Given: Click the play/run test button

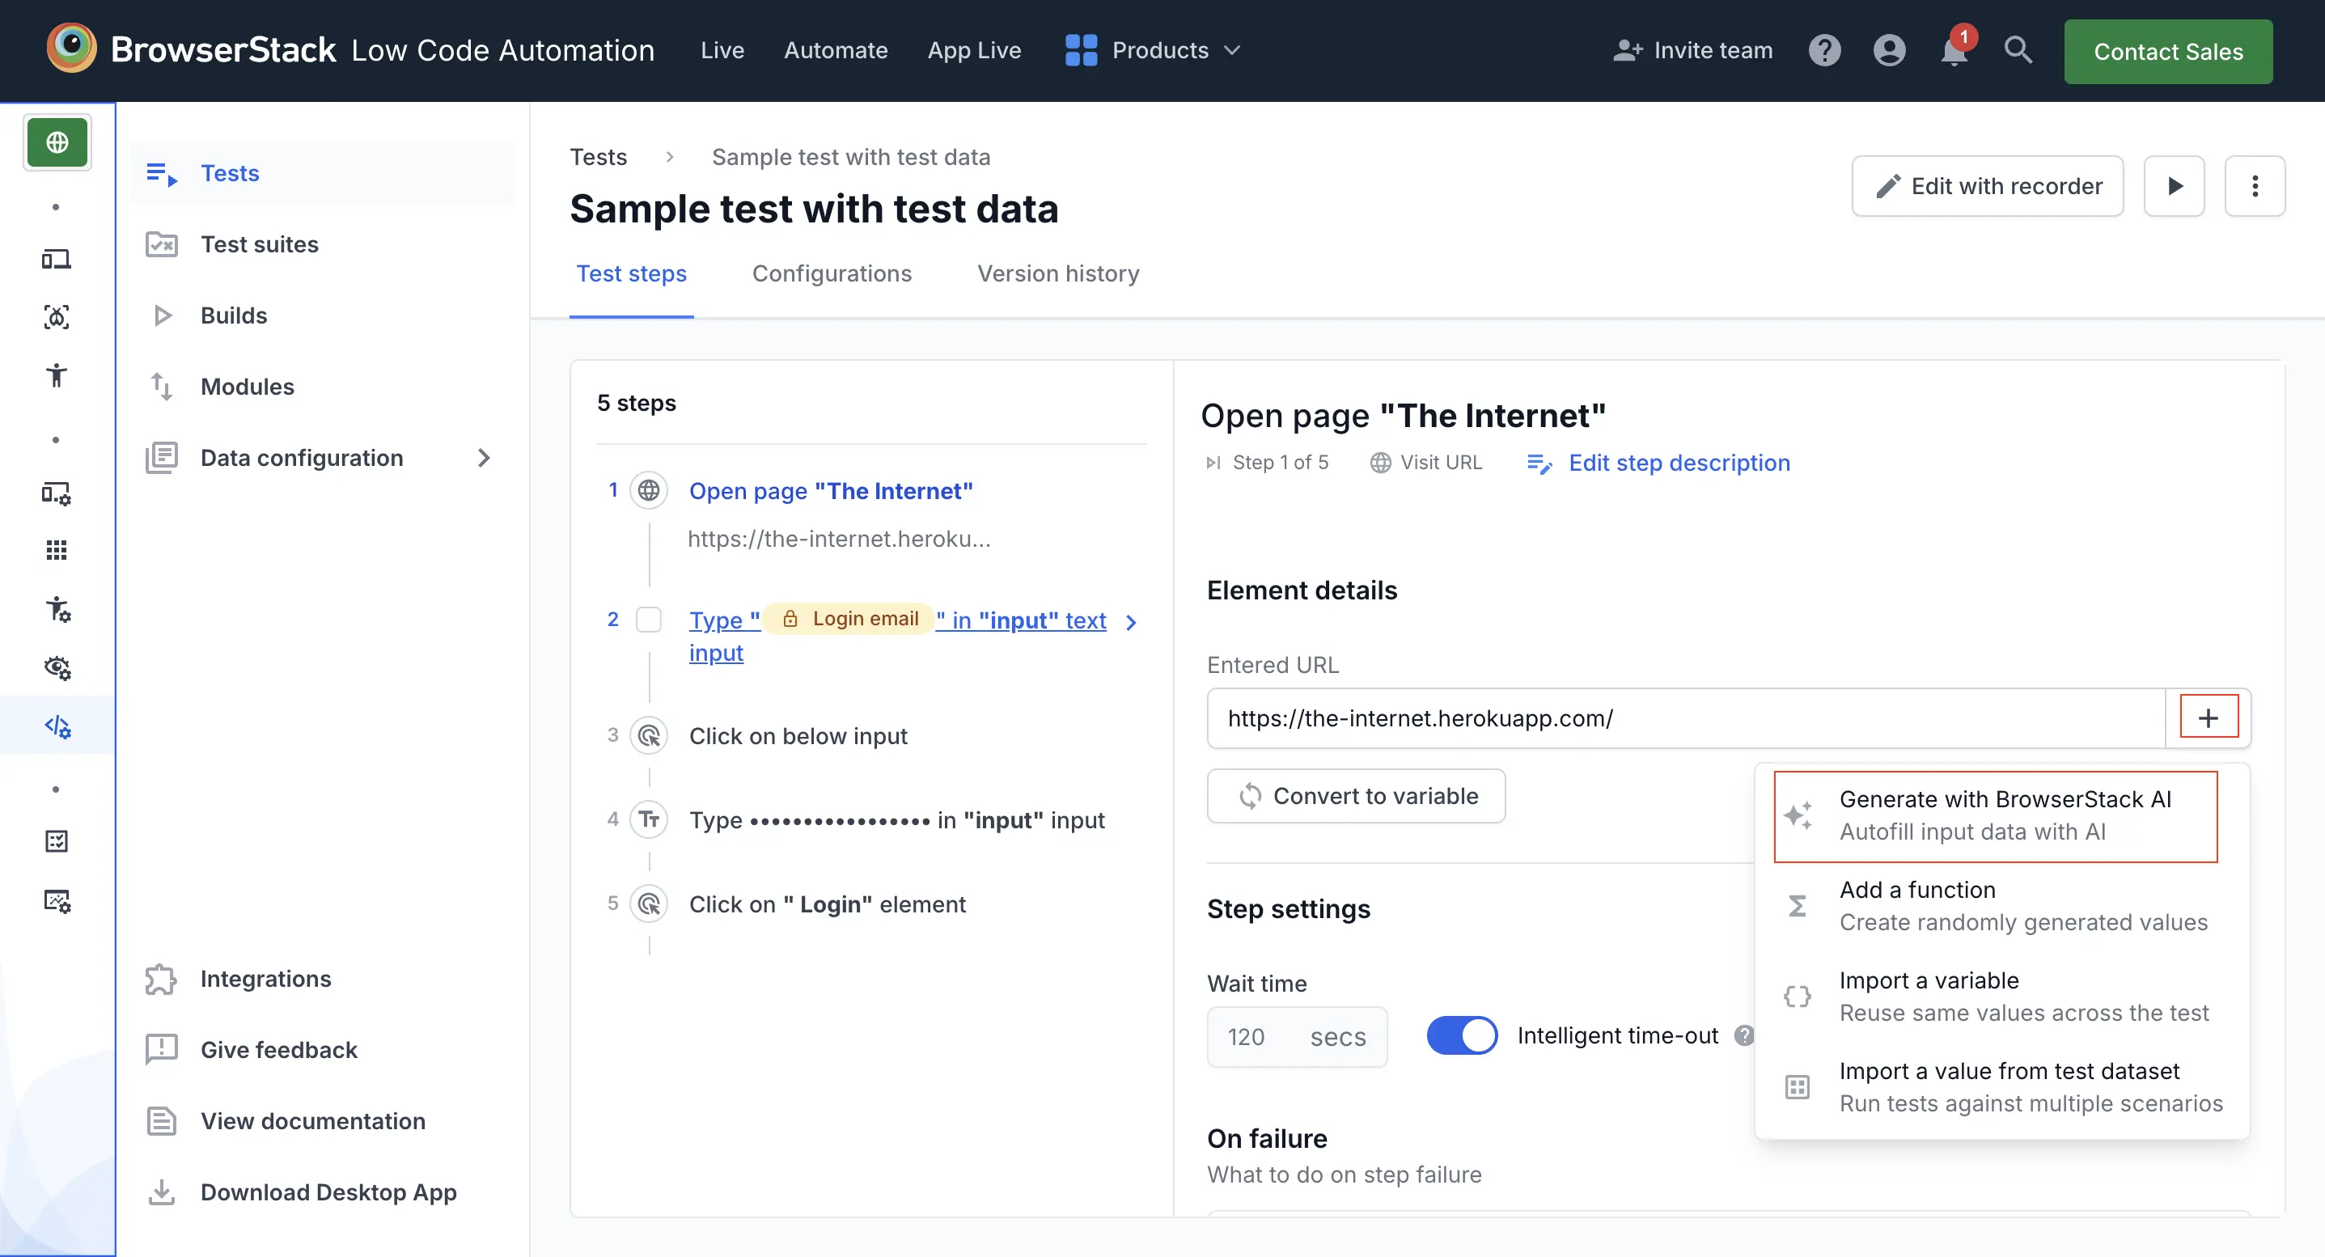Looking at the screenshot, I should (2176, 184).
